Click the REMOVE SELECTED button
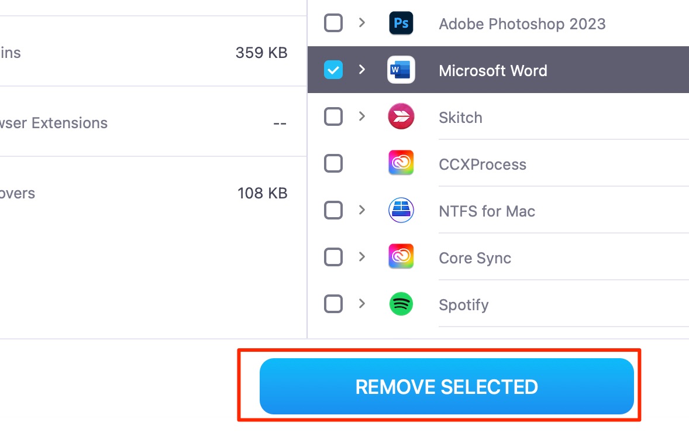Screen dimensions: 689x446 [x=446, y=386]
